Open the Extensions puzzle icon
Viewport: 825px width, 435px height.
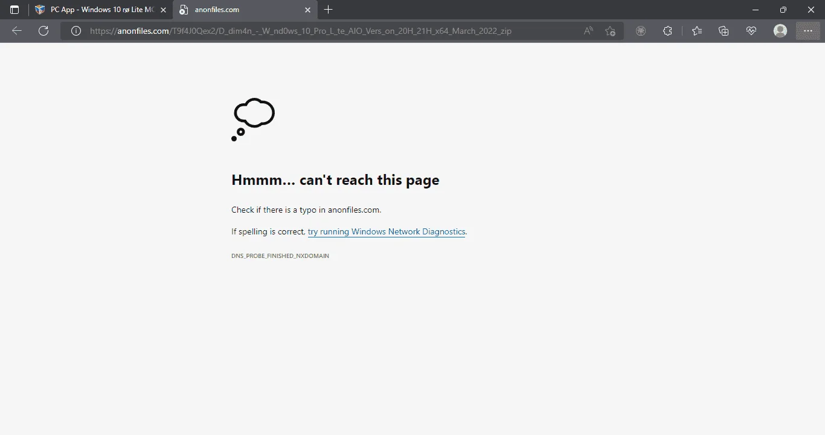point(667,31)
